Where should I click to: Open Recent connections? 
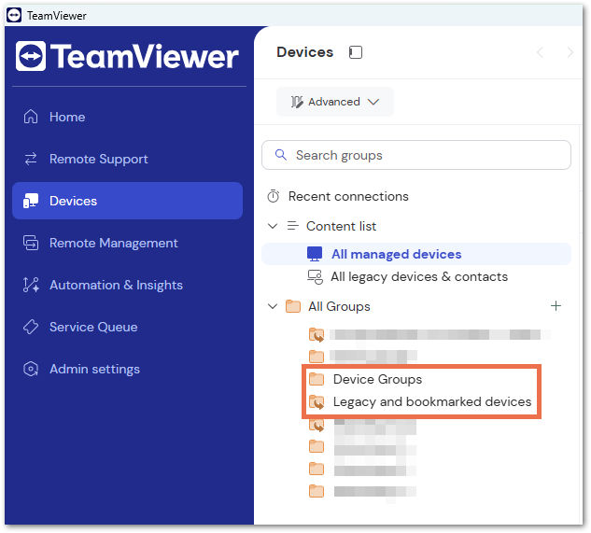point(348,196)
